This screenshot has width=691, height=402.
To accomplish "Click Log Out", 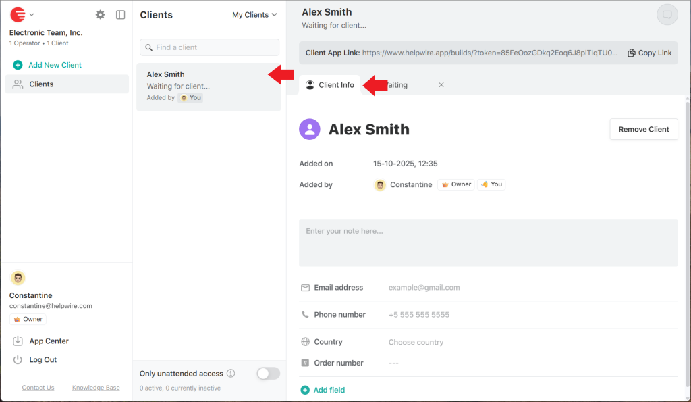I will click(x=43, y=359).
